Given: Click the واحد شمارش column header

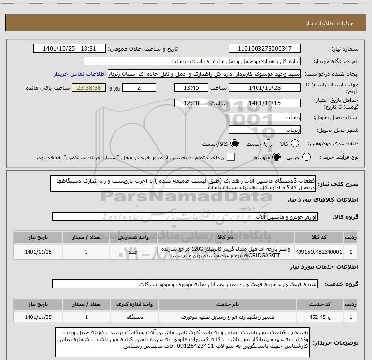Looking at the screenshot, I should [133, 237].
